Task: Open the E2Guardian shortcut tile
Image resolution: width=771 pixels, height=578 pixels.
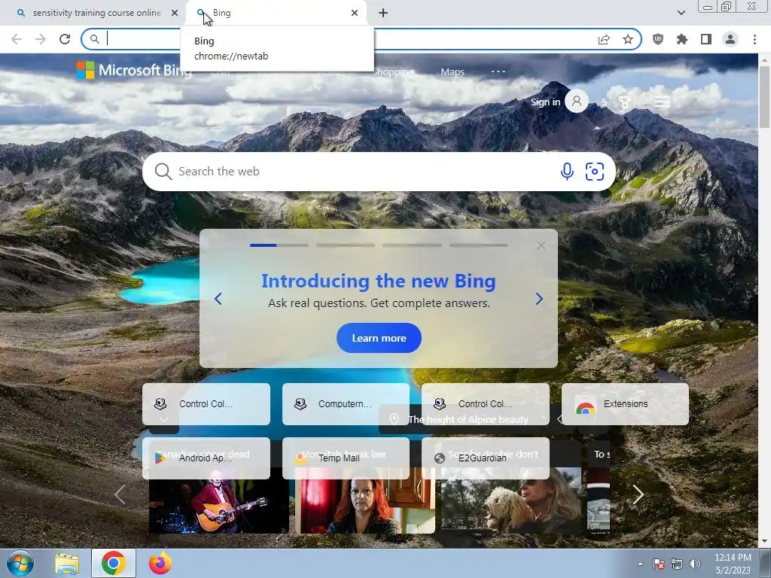Action: (486, 458)
